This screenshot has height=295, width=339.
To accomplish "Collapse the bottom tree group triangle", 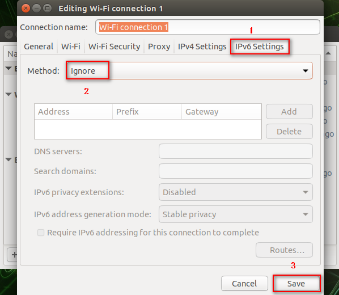I will [x=9, y=160].
